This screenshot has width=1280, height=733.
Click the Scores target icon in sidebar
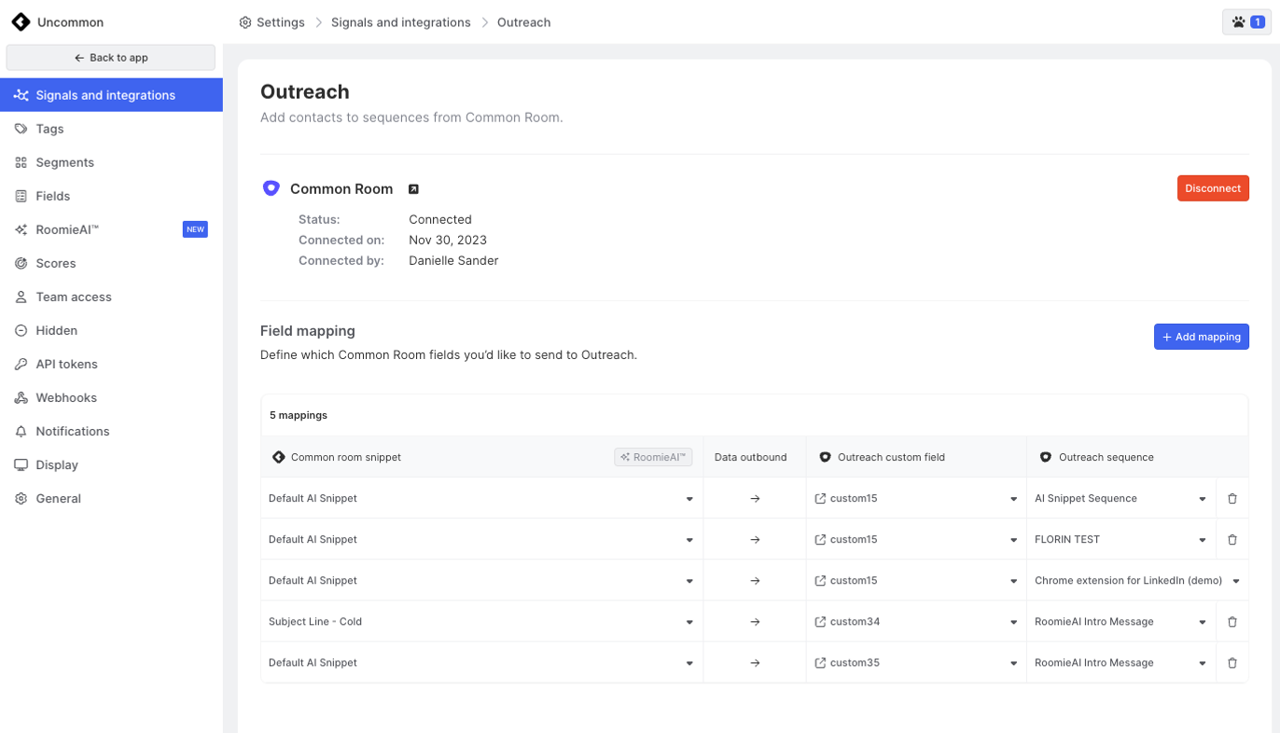[21, 263]
